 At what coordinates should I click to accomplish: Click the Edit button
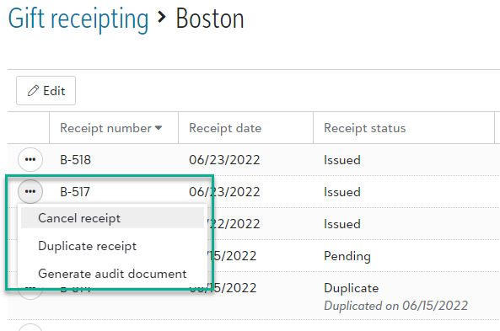point(46,90)
